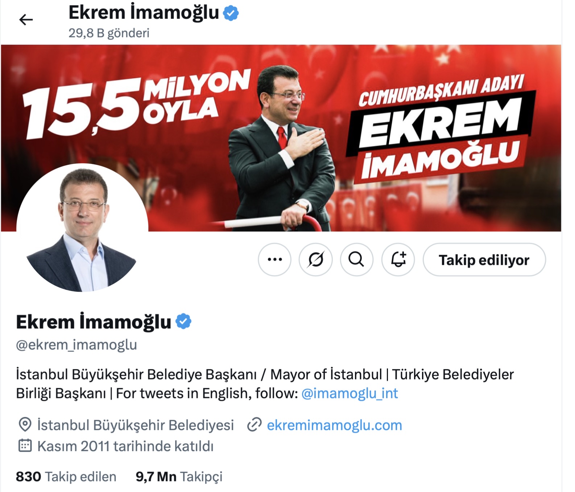
Task: Search this profile with the magnifier icon
Action: point(356,259)
